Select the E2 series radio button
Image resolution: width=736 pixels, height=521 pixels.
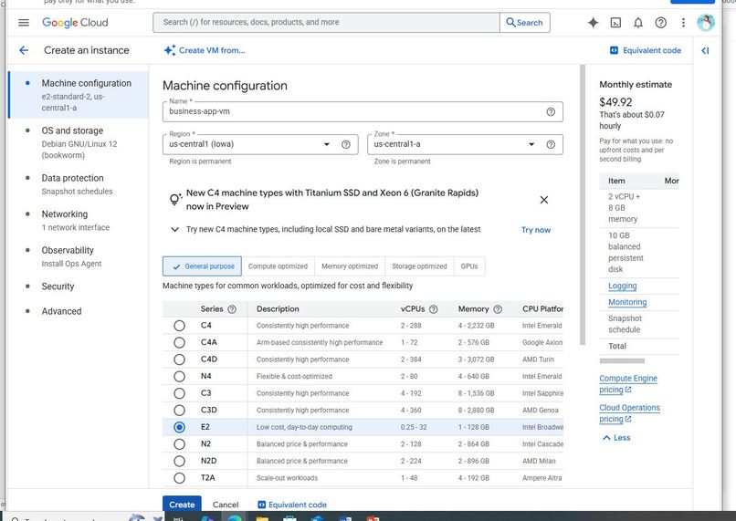tap(179, 427)
